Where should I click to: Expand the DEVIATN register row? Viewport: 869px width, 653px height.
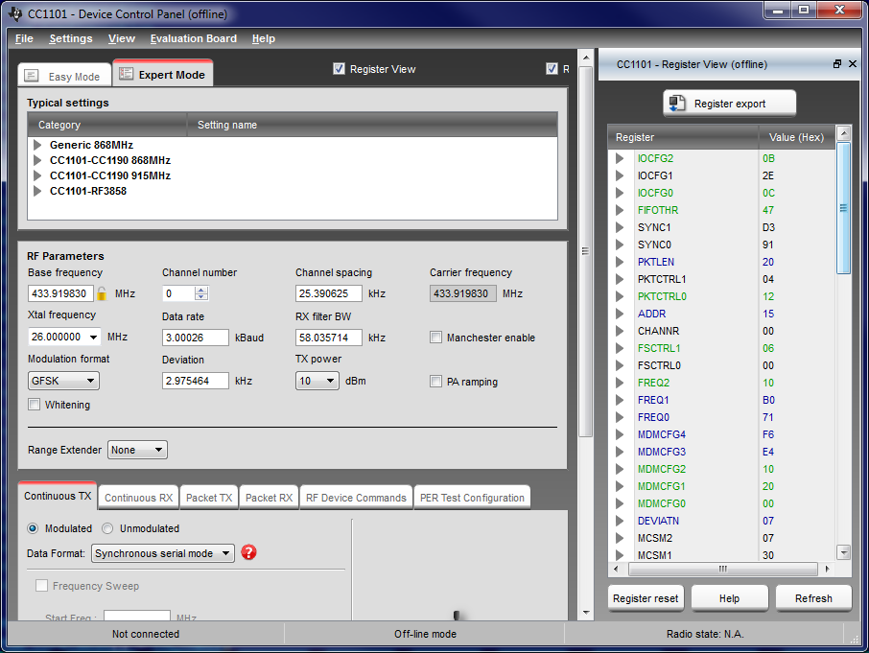coord(619,521)
